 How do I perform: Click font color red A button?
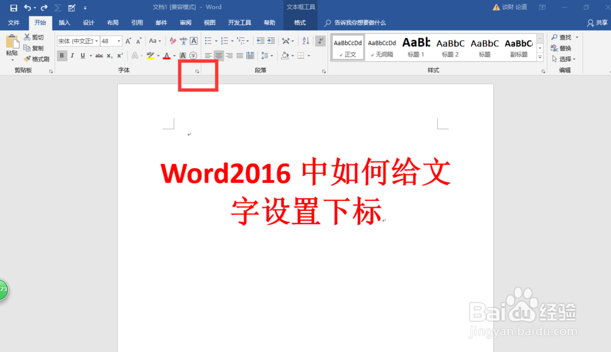167,56
